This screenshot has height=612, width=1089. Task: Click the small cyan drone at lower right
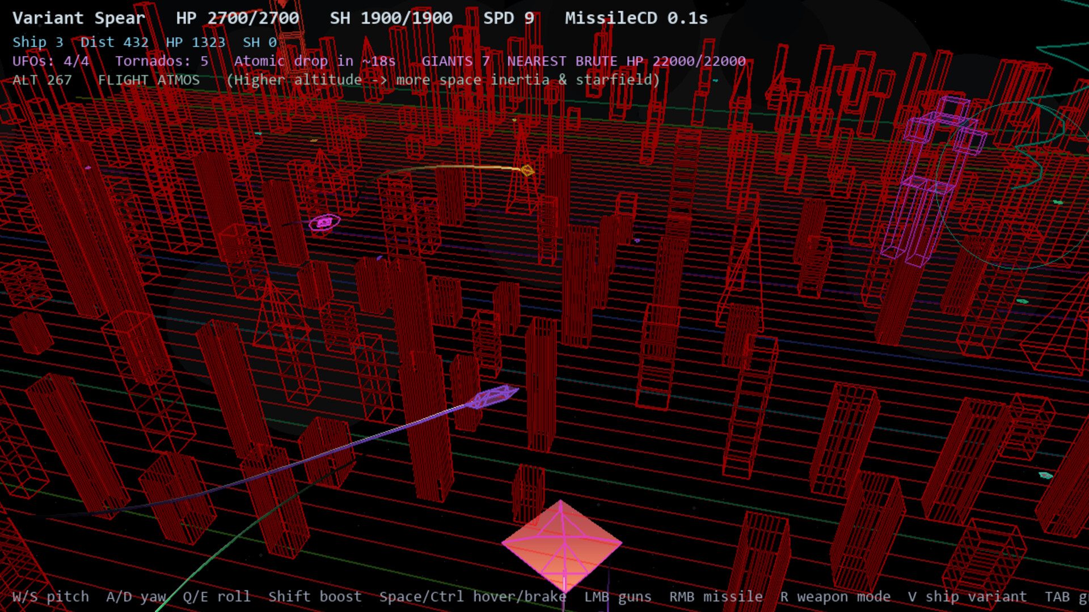coord(1045,475)
